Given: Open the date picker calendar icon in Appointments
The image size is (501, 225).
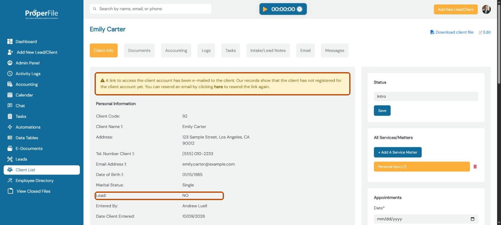Looking at the screenshot, I should pos(473,219).
